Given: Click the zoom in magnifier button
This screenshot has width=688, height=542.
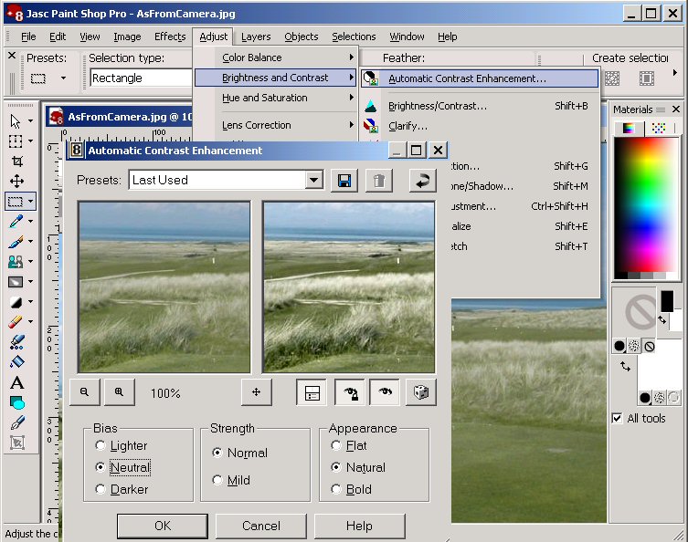Looking at the screenshot, I should (x=119, y=391).
